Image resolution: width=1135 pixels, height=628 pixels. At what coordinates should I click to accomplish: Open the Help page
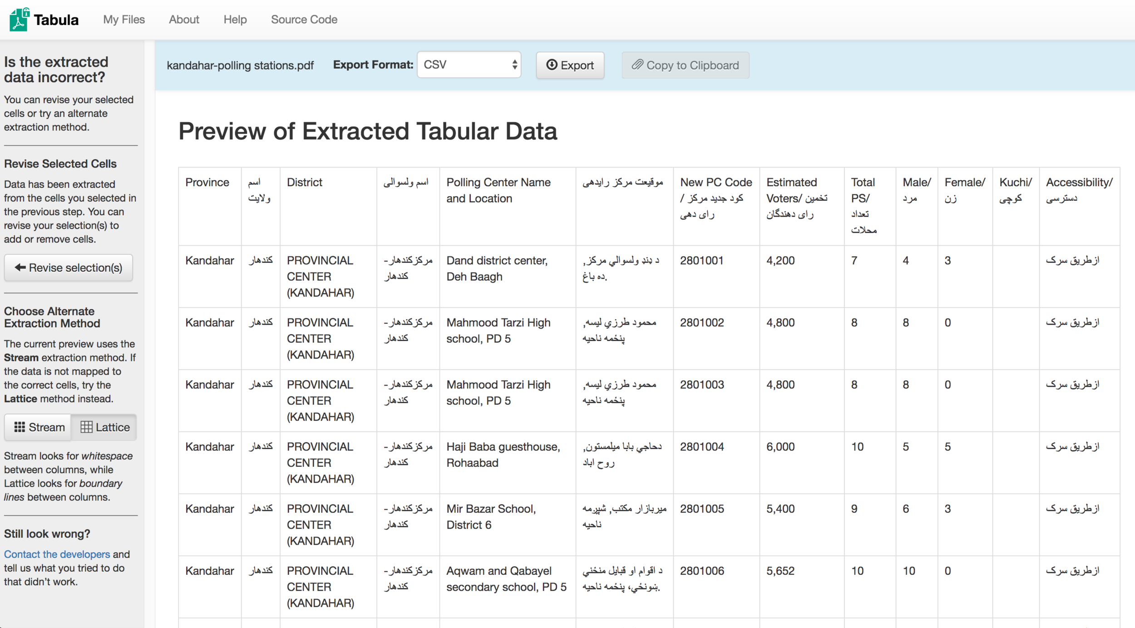[235, 20]
